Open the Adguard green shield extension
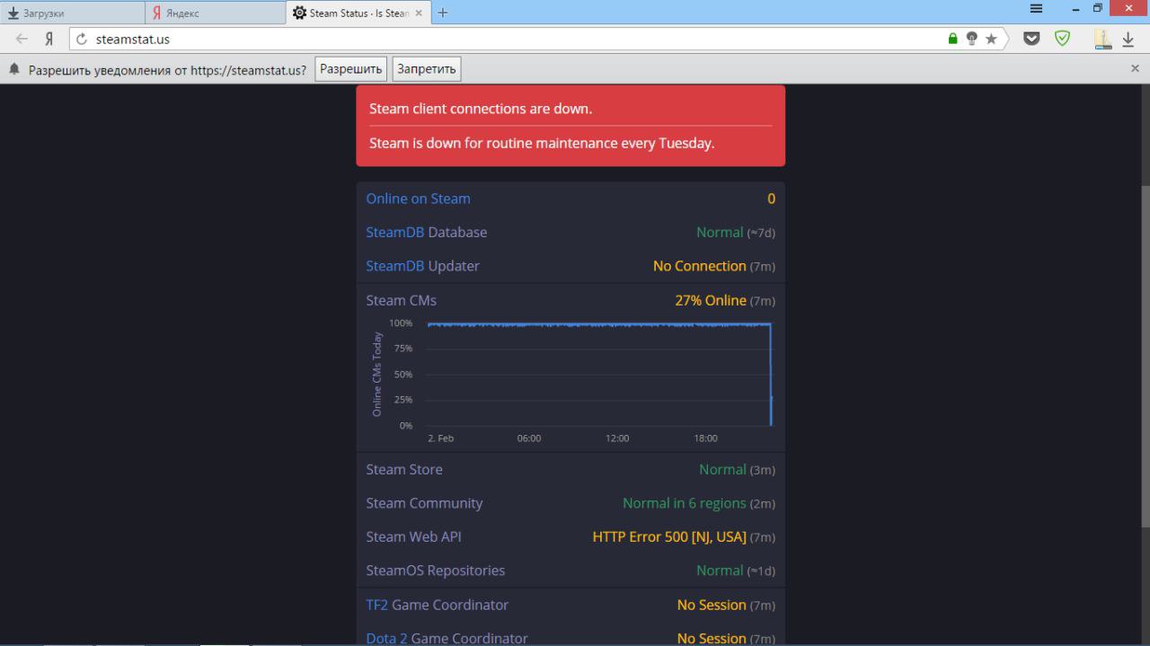The image size is (1150, 646). point(1062,39)
